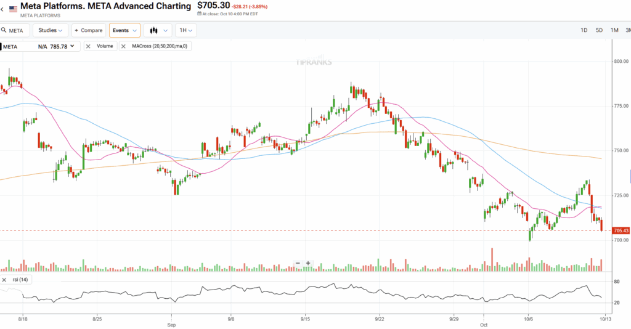Image resolution: width=631 pixels, height=329 pixels.
Task: Switch to the 1M time range
Action: (614, 30)
